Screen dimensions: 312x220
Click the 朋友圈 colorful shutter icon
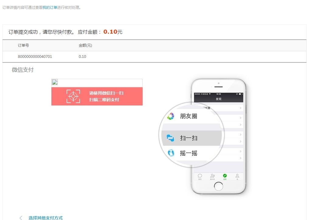tap(171, 116)
